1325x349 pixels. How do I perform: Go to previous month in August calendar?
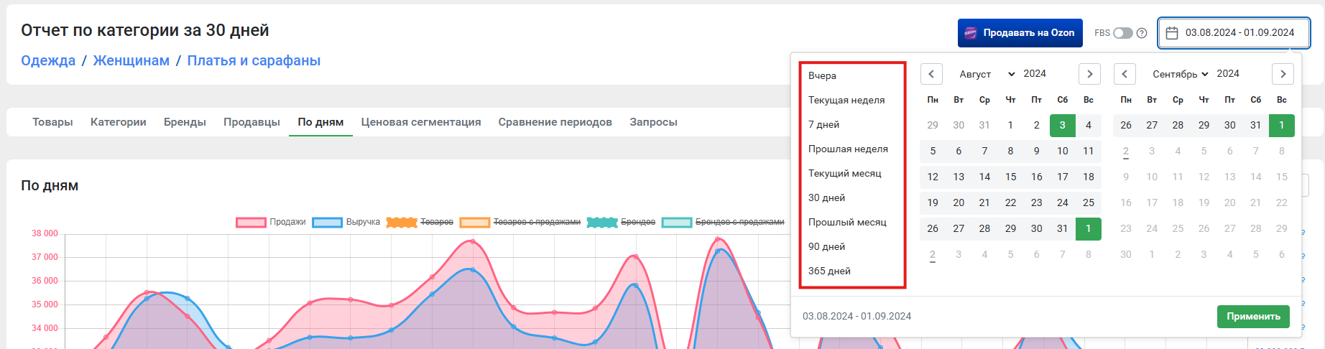point(931,74)
